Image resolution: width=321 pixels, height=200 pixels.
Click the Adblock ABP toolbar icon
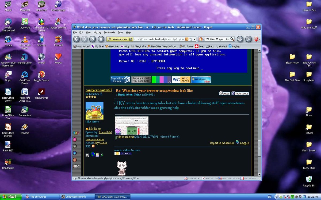(x=256, y=39)
